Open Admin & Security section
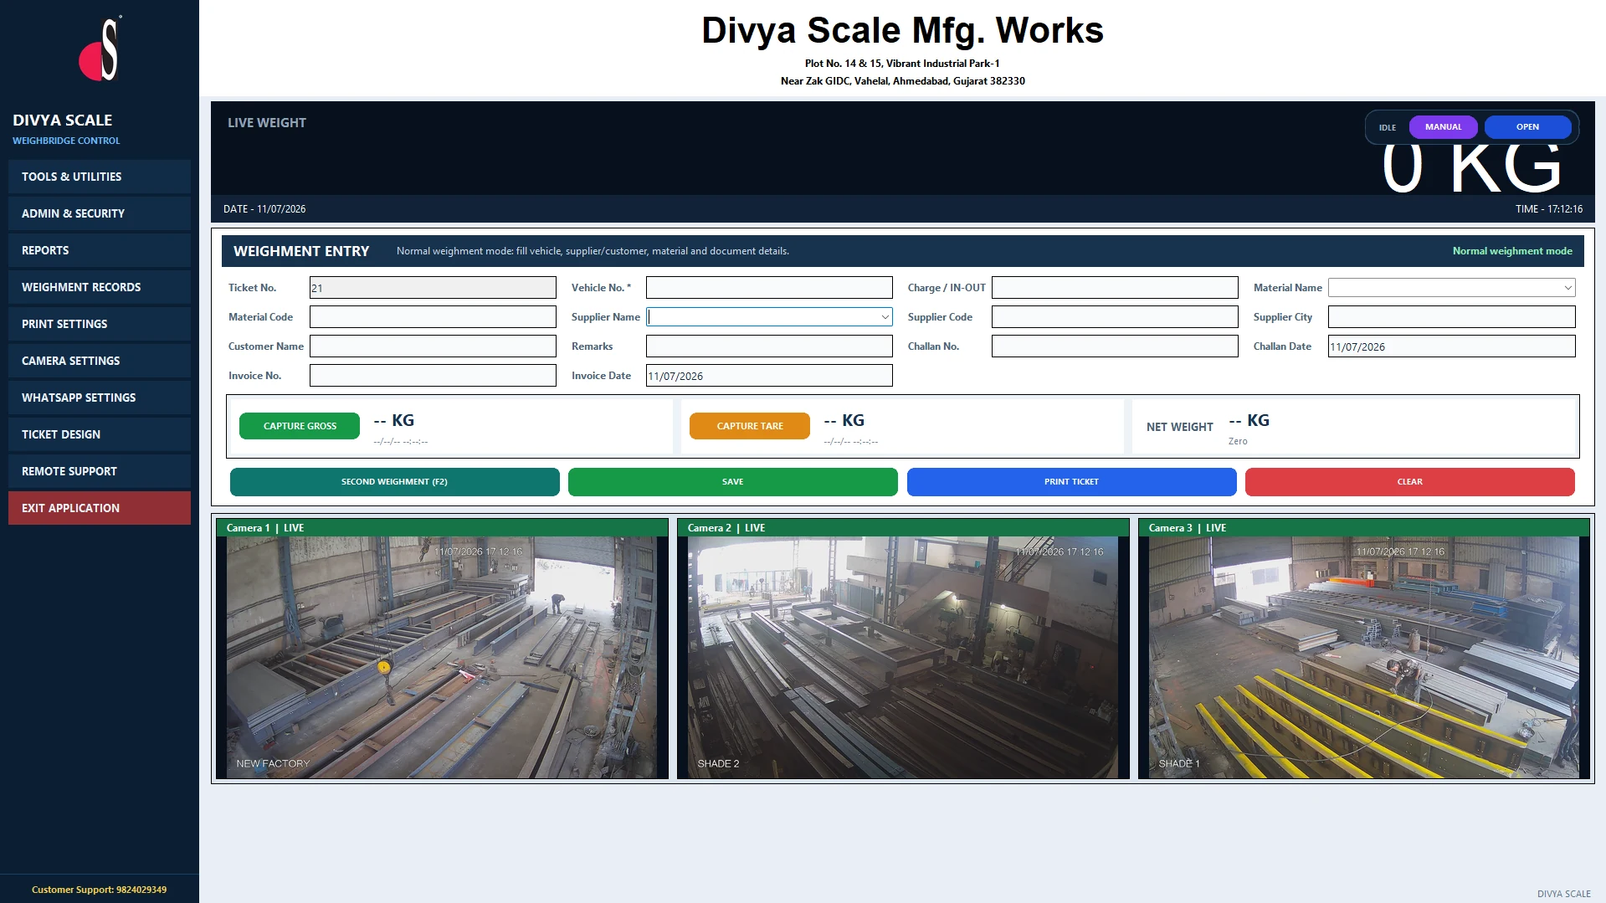The width and height of the screenshot is (1606, 903). pyautogui.click(x=100, y=213)
